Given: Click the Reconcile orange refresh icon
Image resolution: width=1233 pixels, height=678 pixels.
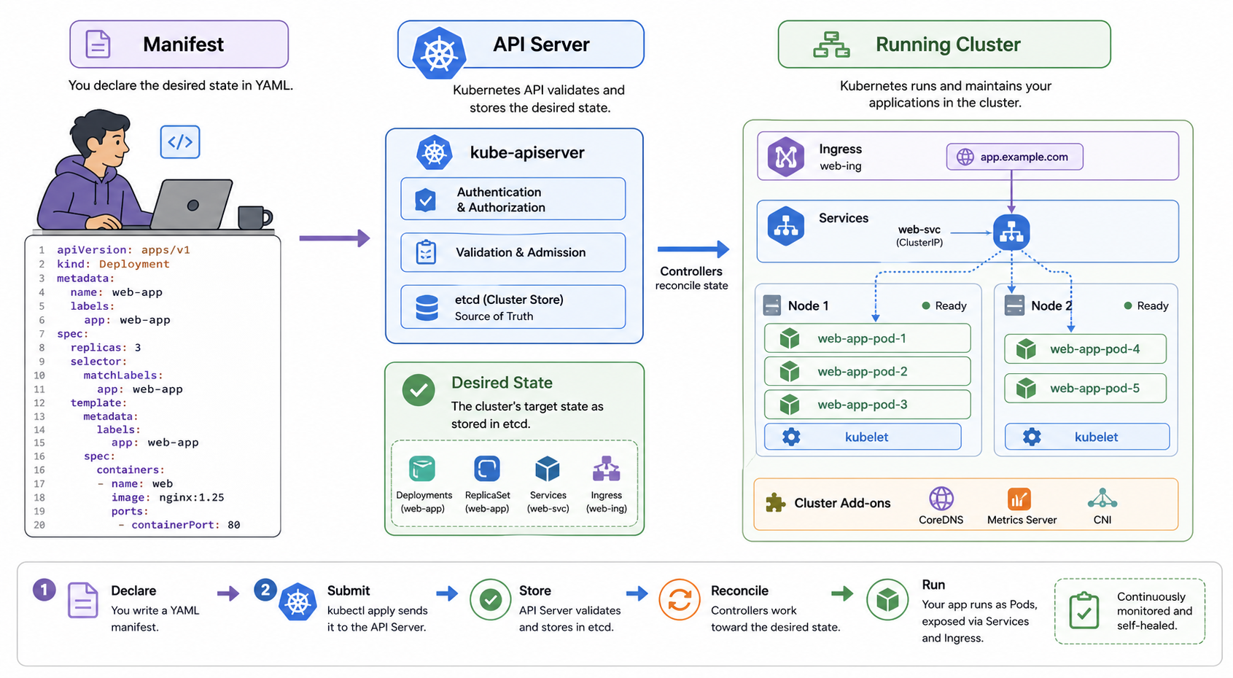Looking at the screenshot, I should click(680, 600).
